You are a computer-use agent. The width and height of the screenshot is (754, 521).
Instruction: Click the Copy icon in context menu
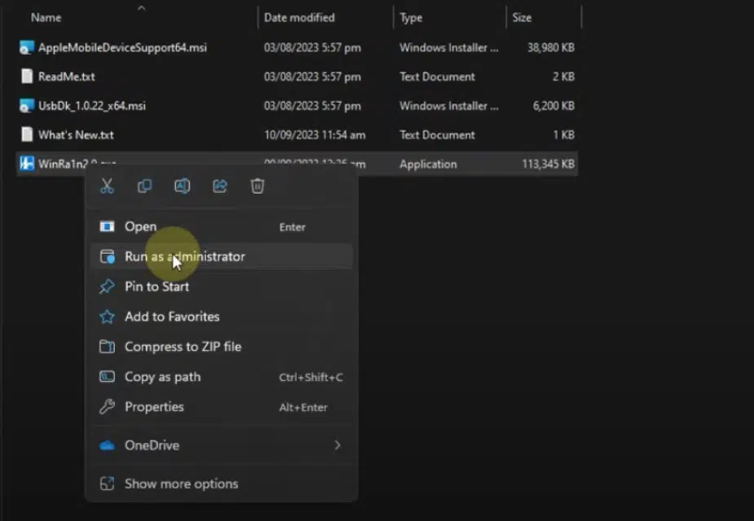click(x=144, y=186)
